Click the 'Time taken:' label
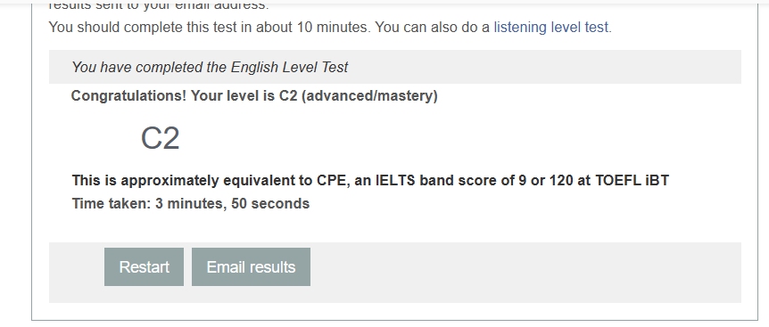Screen dimensions: 769x327 click(x=112, y=203)
